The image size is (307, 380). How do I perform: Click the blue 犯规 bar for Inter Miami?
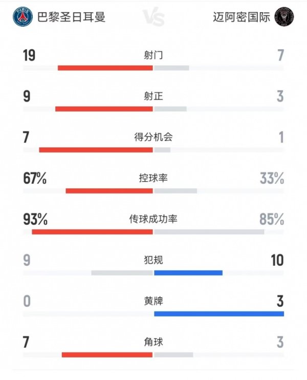pyautogui.click(x=188, y=272)
